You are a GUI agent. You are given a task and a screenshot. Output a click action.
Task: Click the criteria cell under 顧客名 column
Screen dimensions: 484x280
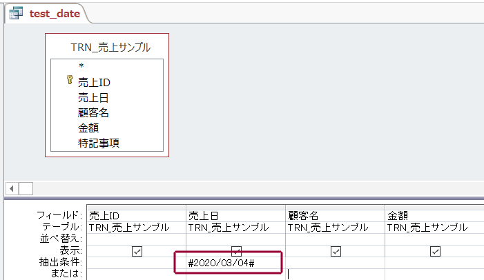(335, 263)
